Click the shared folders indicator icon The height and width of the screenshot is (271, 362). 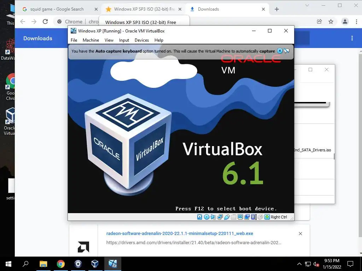233,217
